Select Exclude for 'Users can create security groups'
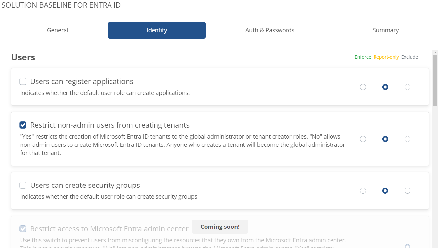441x248 pixels. [x=407, y=191]
